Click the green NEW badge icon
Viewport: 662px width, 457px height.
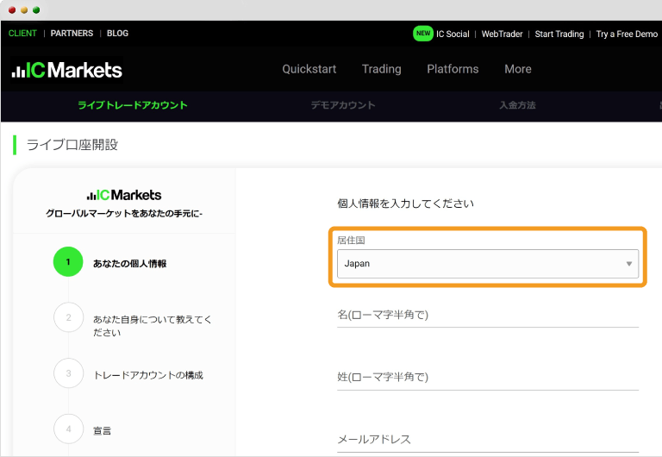423,34
